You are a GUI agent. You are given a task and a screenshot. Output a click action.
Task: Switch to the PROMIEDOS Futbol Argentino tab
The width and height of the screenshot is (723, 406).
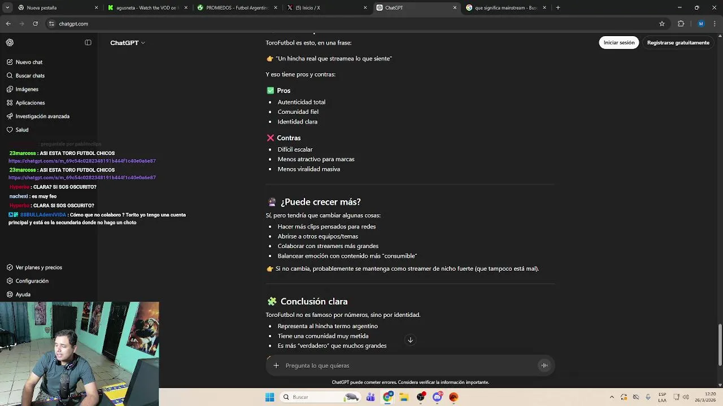[237, 8]
